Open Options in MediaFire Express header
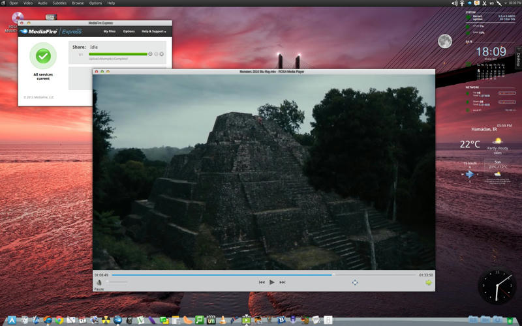The width and height of the screenshot is (522, 326). (129, 31)
